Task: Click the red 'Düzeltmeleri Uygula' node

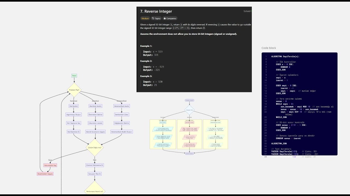Action: (45, 174)
